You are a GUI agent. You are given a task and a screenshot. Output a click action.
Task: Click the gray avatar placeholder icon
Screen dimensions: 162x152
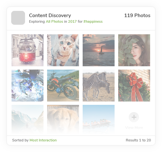18,18
